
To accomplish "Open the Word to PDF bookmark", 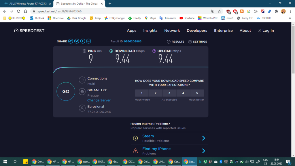I will [208, 18].
